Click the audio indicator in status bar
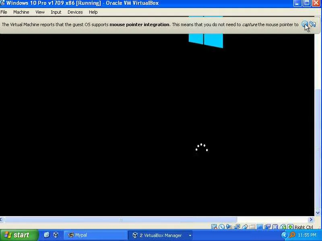This screenshot has width=322, height=241. pyautogui.click(x=229, y=227)
